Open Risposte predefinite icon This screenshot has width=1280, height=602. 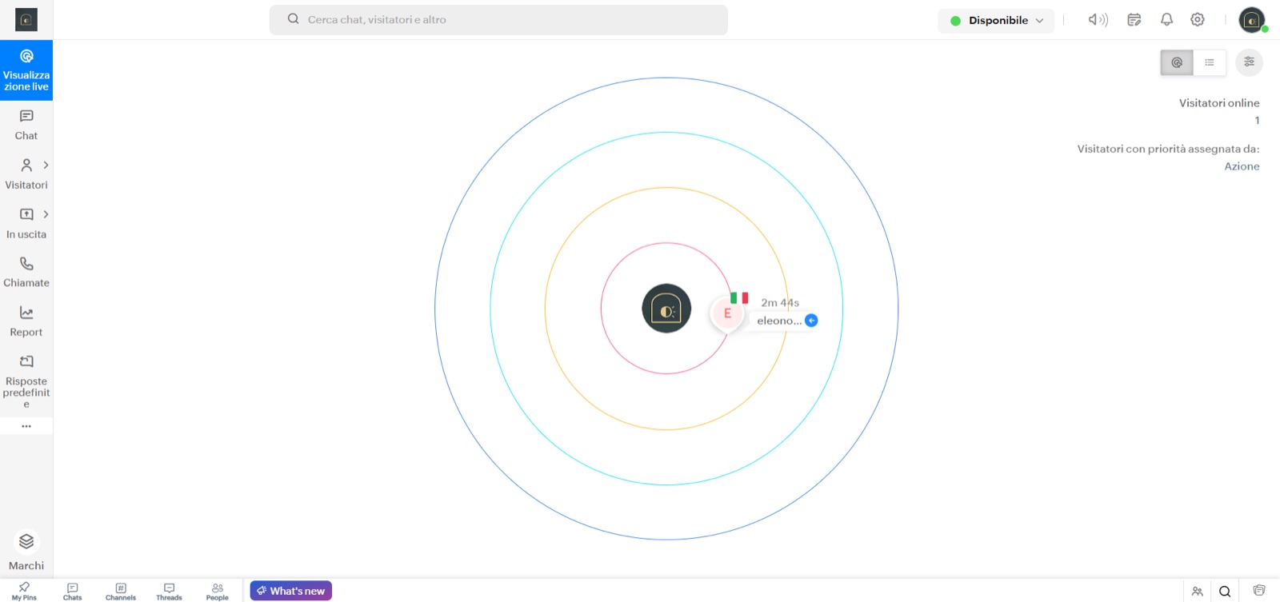26,361
